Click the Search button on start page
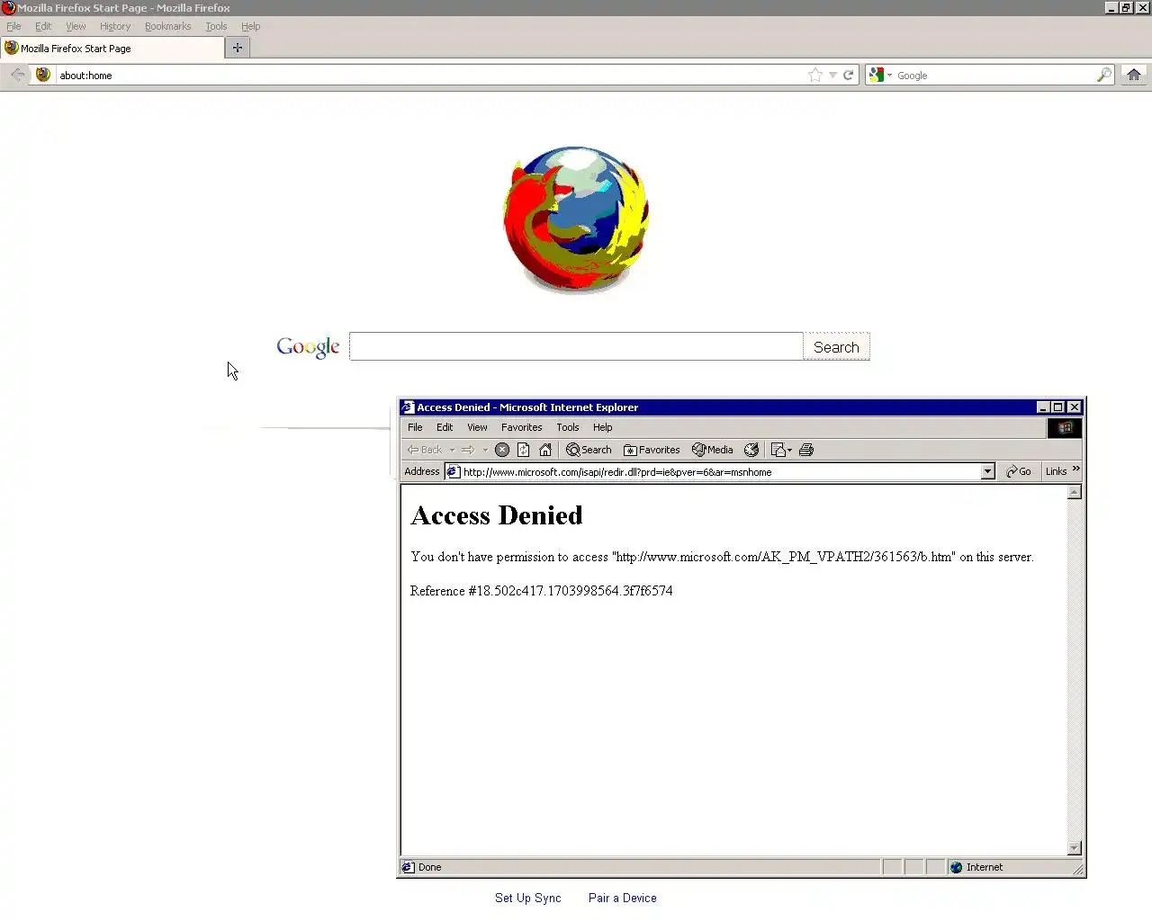 (836, 346)
